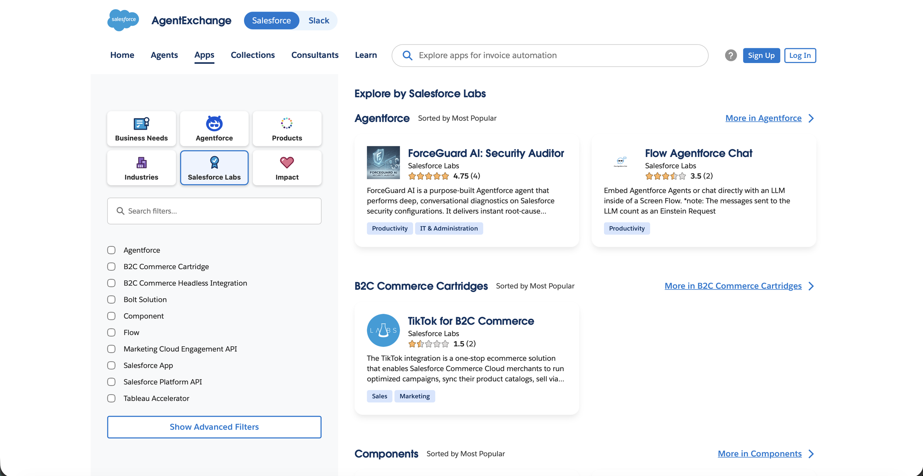Open the Flow Agentforce Chat app icon
Screen dimensions: 923x476
coord(620,163)
